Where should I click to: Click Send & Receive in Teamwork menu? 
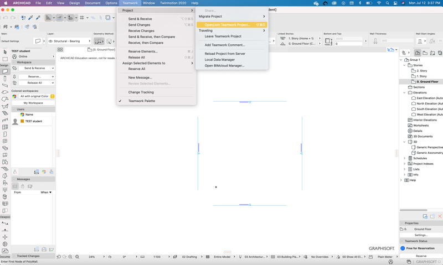pyautogui.click(x=156, y=19)
